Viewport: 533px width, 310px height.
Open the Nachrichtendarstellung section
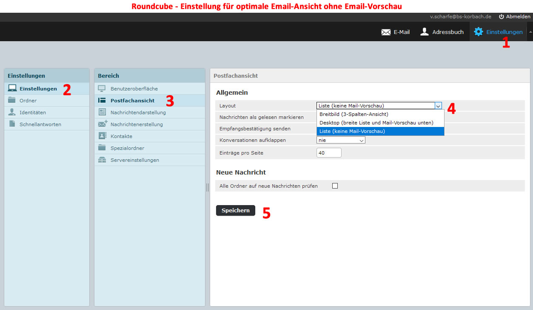[150, 112]
